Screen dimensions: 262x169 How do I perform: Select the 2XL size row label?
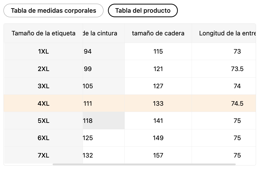pyautogui.click(x=43, y=69)
